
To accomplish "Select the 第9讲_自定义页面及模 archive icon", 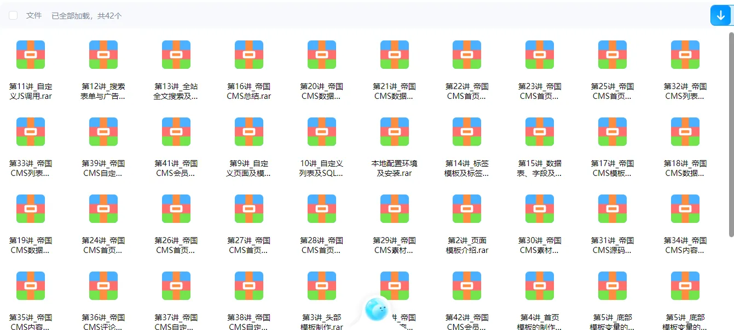I will click(x=248, y=131).
